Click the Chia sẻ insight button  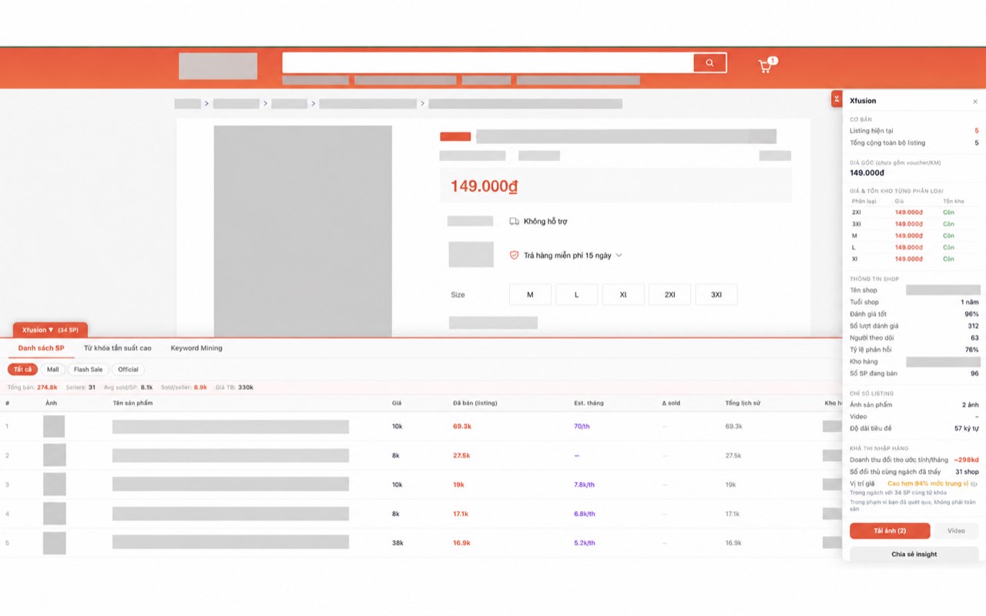(x=914, y=554)
